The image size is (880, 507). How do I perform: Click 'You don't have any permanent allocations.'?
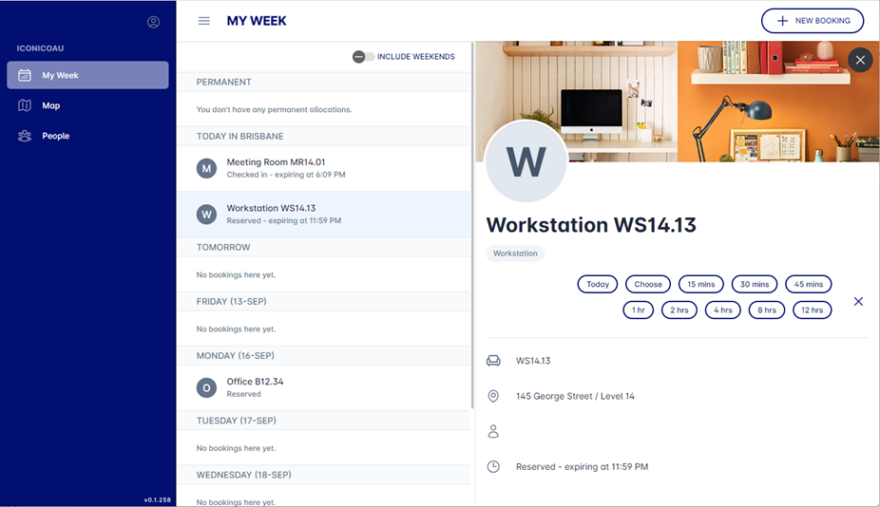point(274,109)
